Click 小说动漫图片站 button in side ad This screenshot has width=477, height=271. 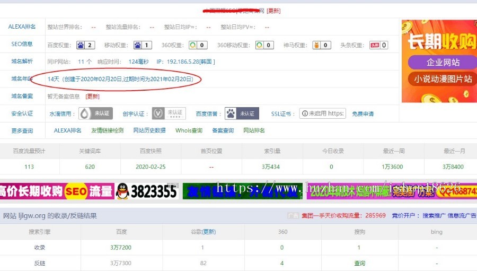[x=443, y=79]
